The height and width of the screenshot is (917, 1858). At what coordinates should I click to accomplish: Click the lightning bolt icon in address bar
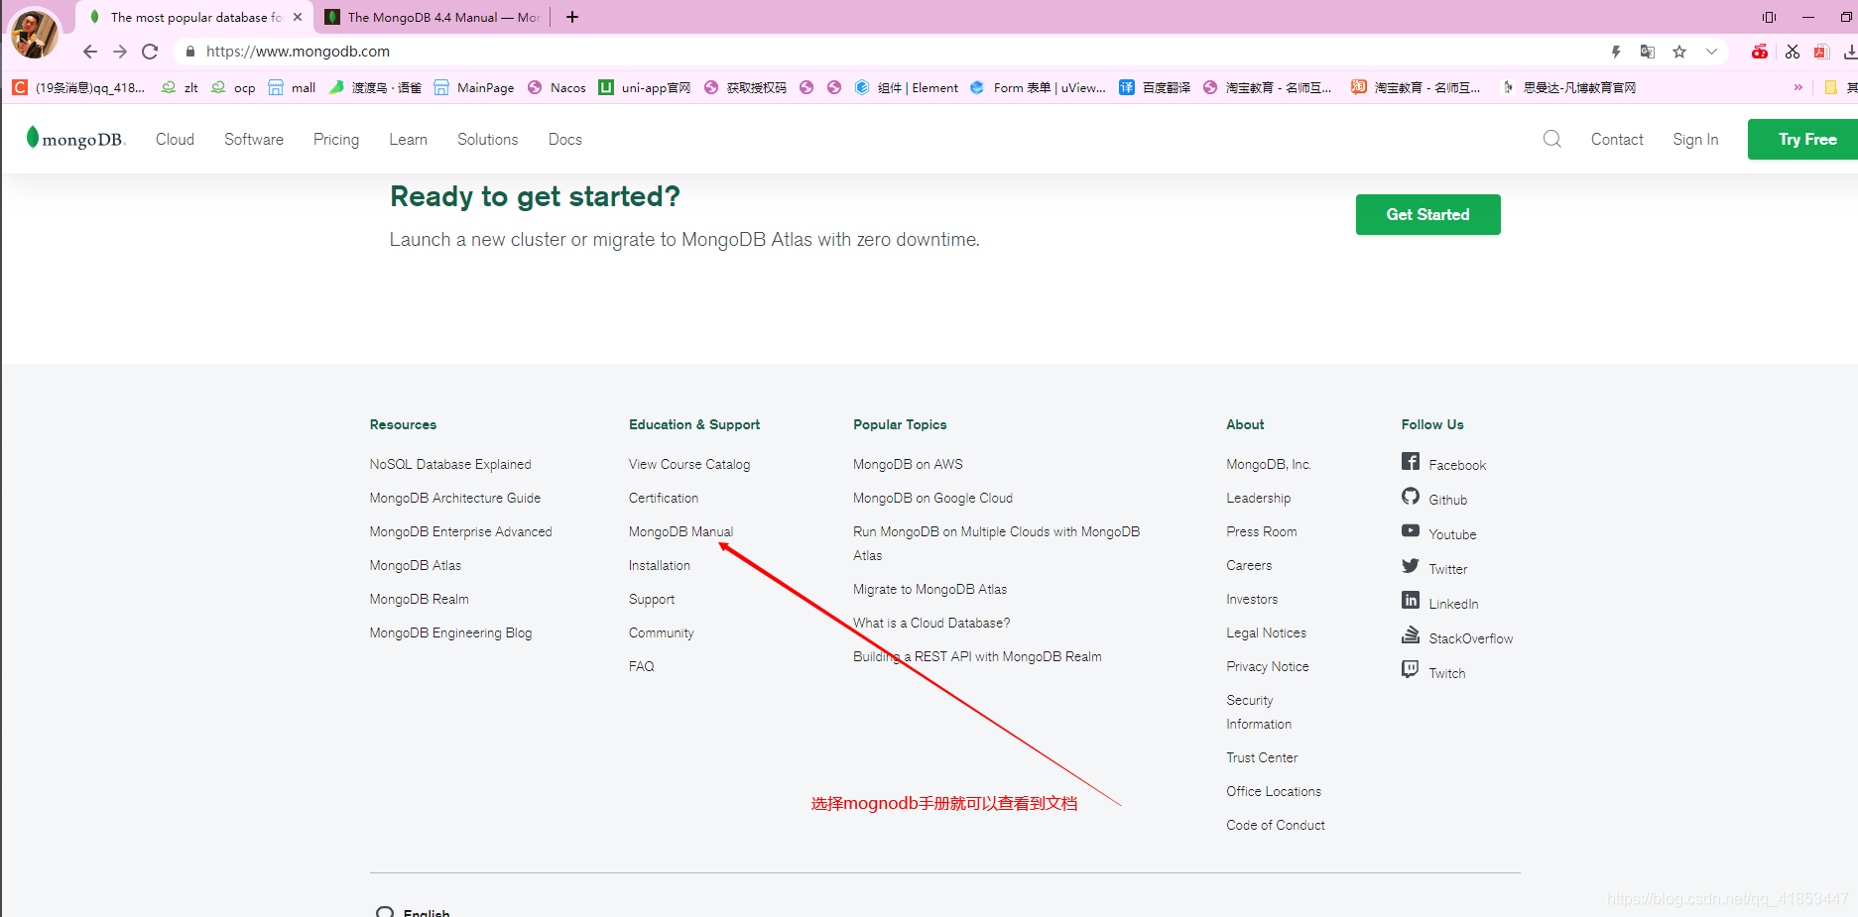click(1616, 52)
